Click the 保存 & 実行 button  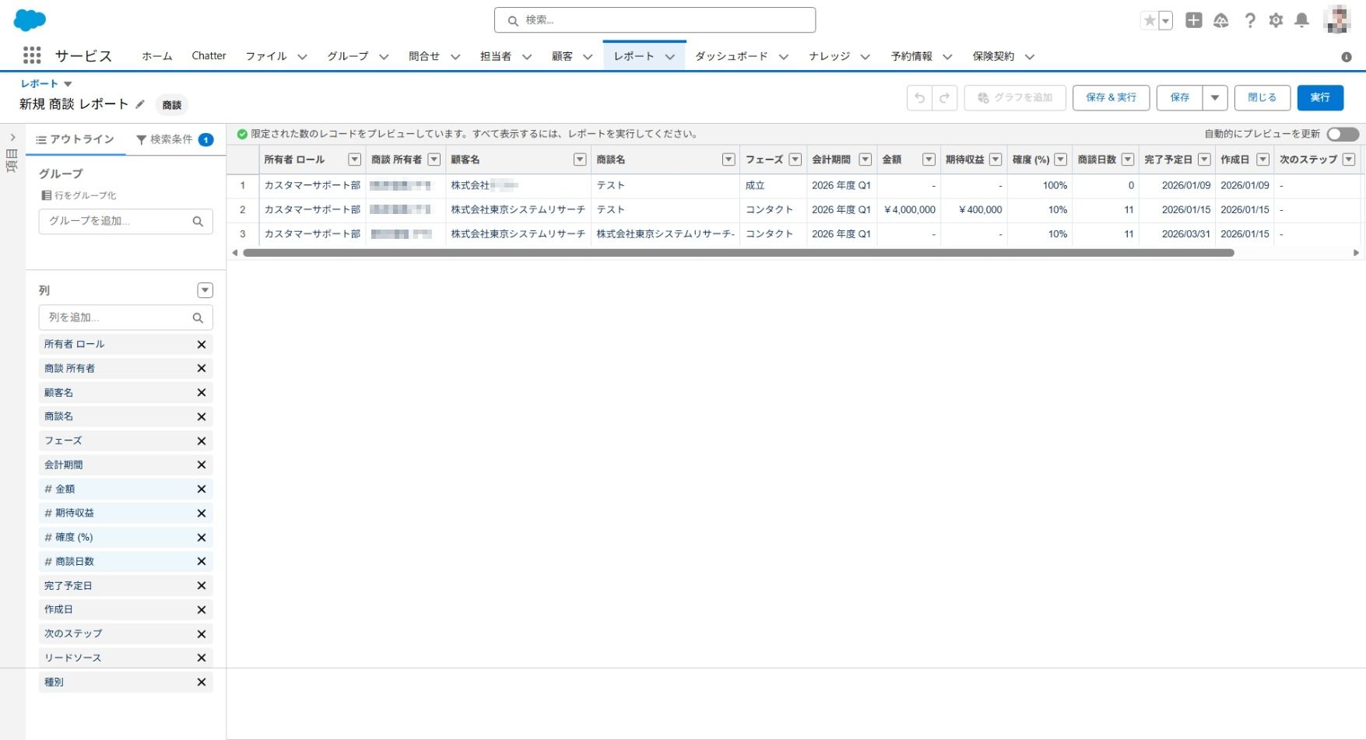[1111, 98]
